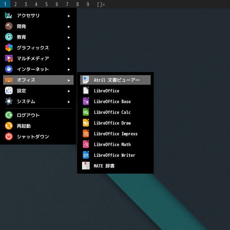
Task: Click the LibreOffice Start Center icon
Action: (x=86, y=90)
